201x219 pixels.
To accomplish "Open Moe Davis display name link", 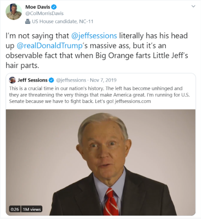I will [38, 7].
